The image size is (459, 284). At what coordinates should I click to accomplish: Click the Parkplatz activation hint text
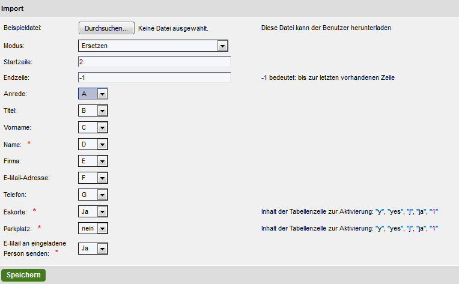(x=350, y=228)
